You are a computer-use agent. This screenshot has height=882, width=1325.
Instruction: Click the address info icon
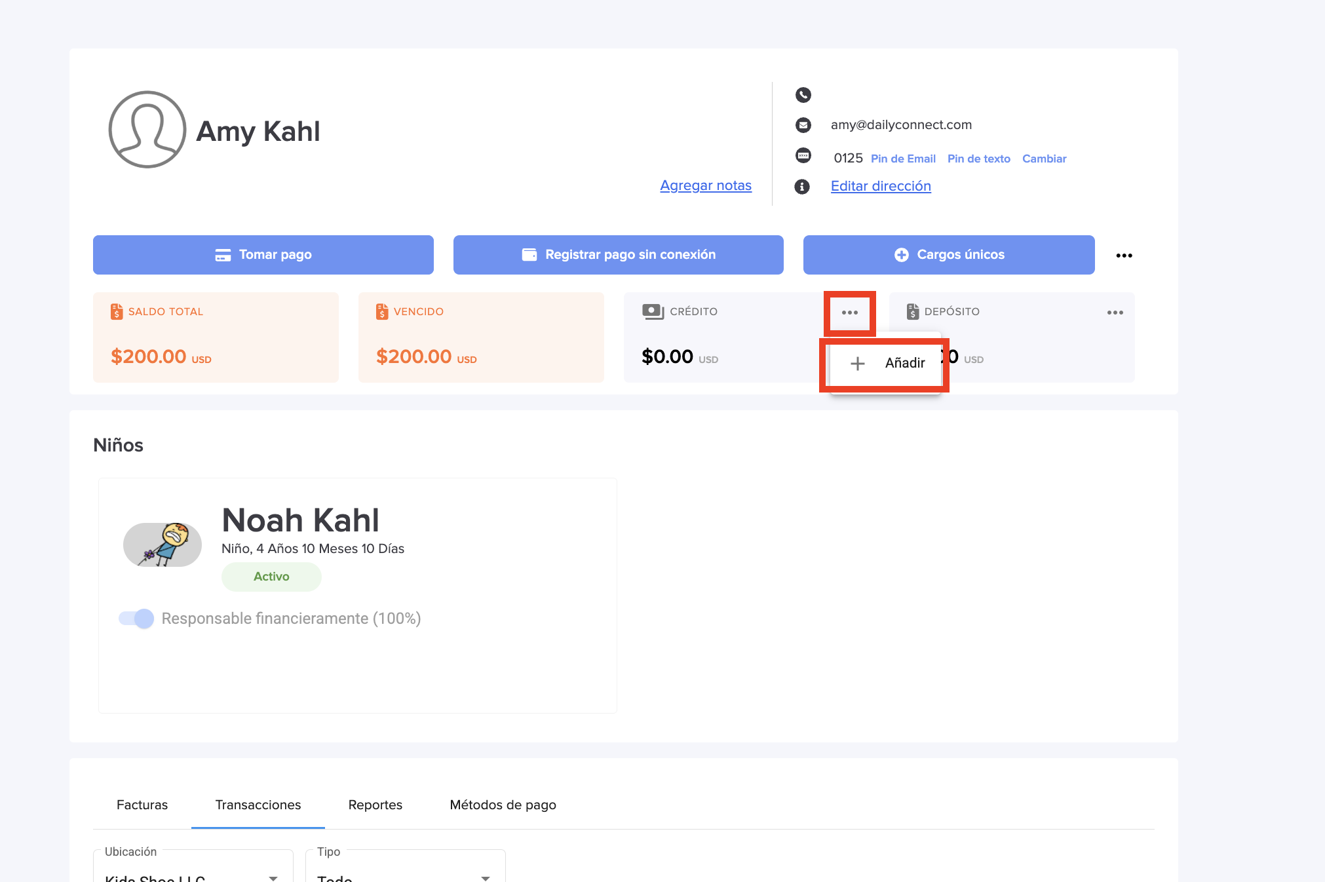click(802, 187)
